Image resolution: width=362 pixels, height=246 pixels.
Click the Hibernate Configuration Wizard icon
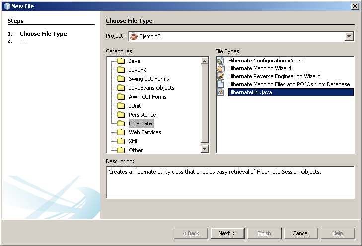pyautogui.click(x=221, y=61)
